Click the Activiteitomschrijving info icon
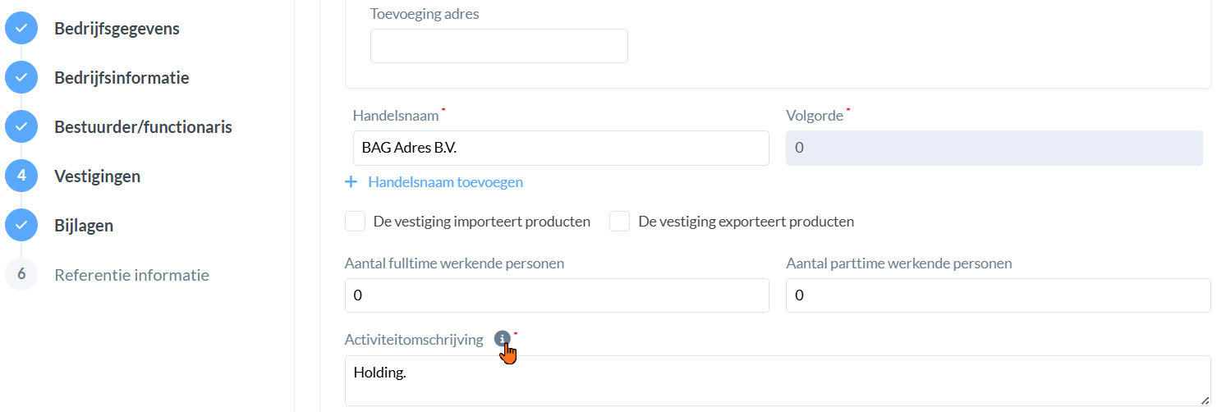This screenshot has height=412, width=1217. [502, 339]
